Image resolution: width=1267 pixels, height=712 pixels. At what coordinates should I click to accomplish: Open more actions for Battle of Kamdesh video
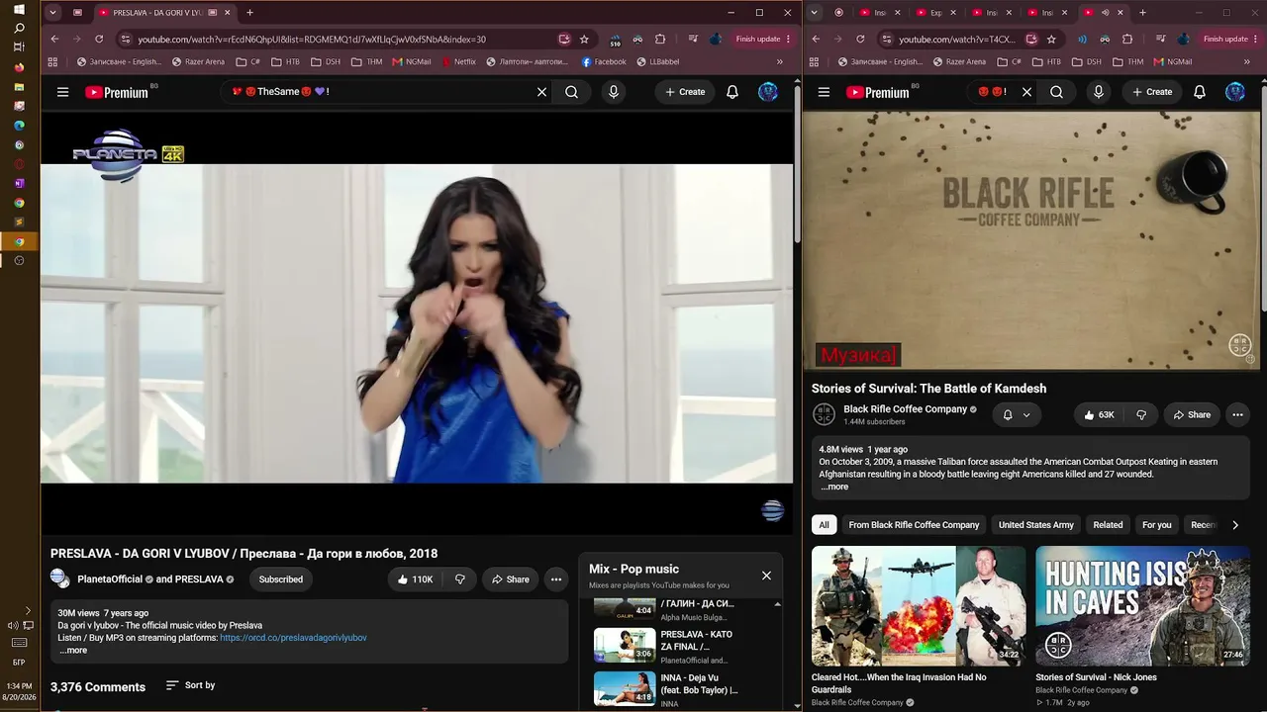click(1237, 415)
